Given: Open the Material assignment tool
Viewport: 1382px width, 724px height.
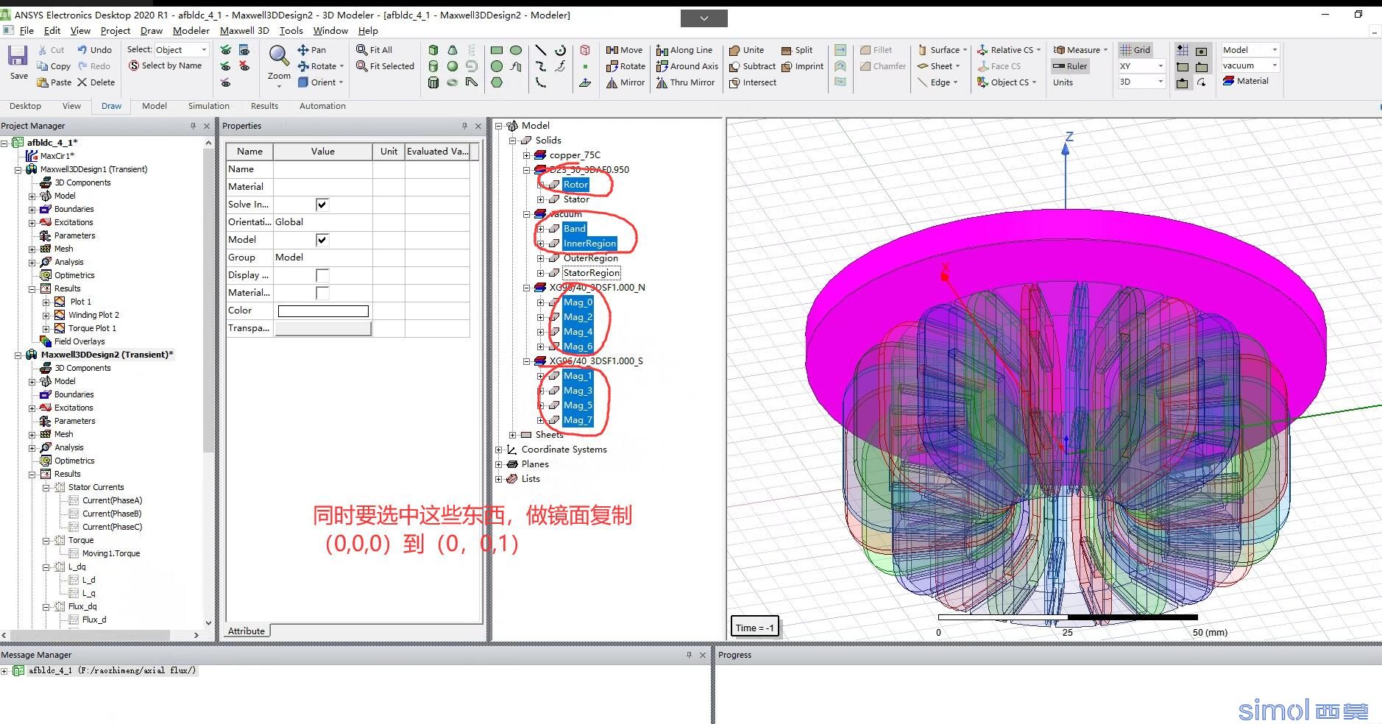Looking at the screenshot, I should coord(1246,81).
